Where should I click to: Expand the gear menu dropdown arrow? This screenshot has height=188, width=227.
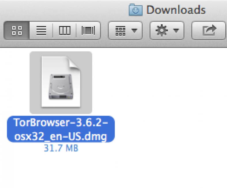[x=176, y=31]
